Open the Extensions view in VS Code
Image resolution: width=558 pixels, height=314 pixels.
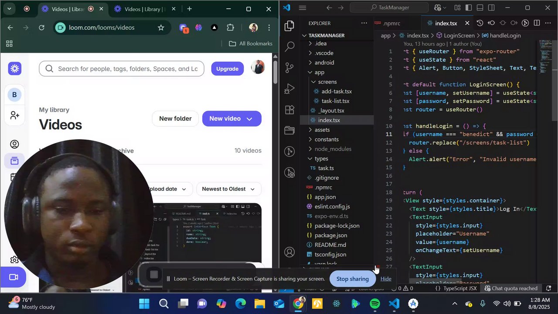289,110
